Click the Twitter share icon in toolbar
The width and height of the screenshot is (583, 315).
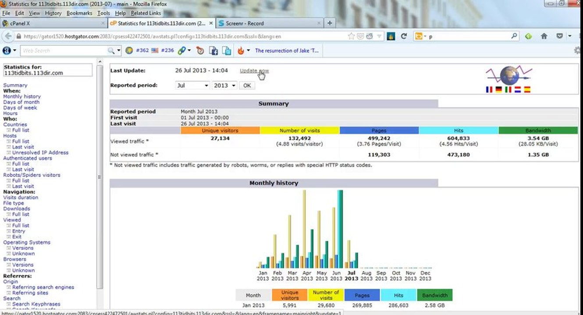[x=227, y=50]
